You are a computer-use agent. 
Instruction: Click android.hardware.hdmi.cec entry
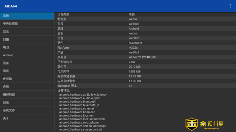[77, 112]
